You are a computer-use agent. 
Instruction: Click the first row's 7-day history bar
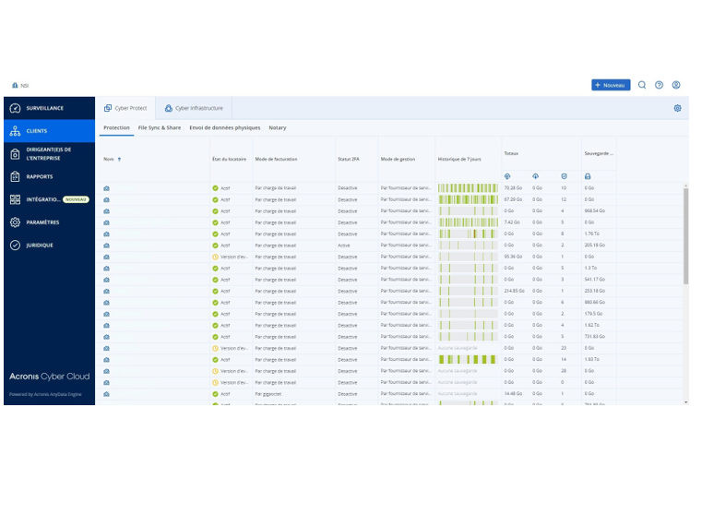coord(467,188)
